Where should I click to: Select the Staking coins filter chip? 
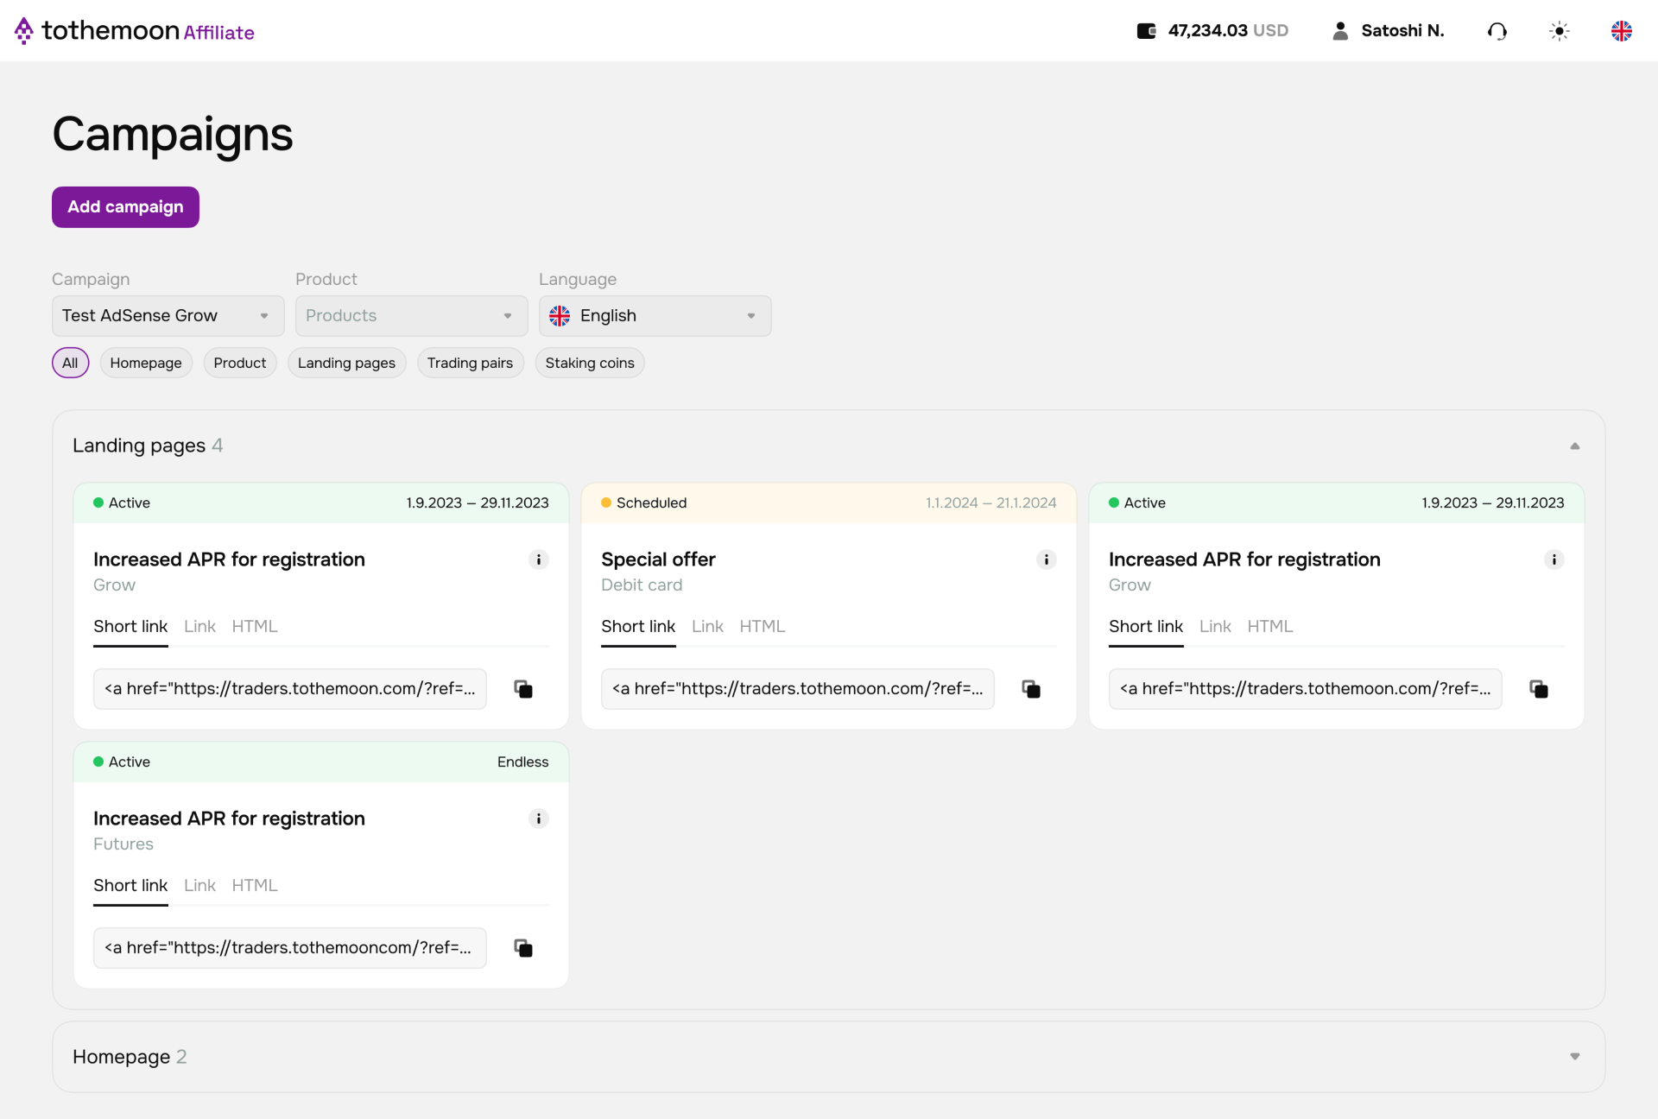click(590, 363)
